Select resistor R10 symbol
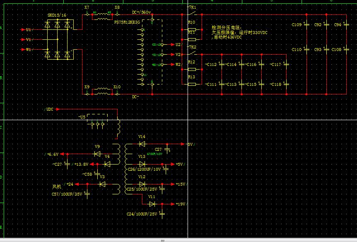 point(191,29)
